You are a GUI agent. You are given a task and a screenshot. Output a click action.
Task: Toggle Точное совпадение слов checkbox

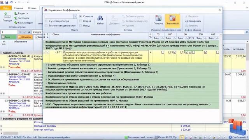tap(46, 26)
